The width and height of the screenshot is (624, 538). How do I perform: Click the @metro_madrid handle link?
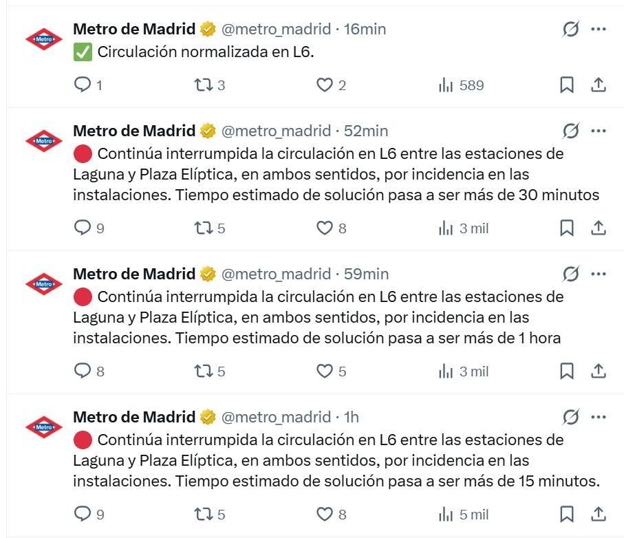pos(275,29)
